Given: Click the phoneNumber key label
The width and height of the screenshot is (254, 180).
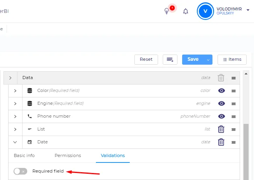Looking at the screenshot, I should tap(195, 116).
